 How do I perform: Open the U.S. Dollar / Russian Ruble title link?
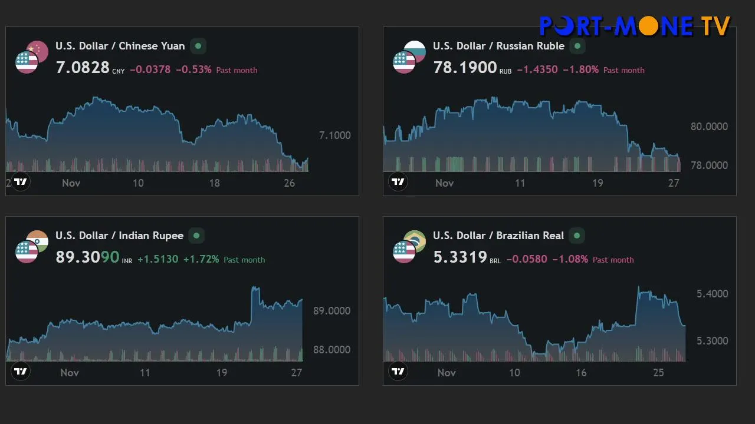[x=498, y=46]
